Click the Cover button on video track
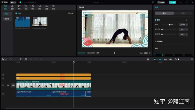 [x=13, y=85]
